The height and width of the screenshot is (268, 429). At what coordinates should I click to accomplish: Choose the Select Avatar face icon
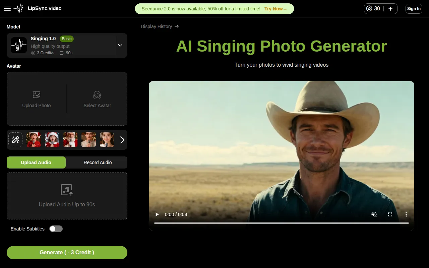pyautogui.click(x=97, y=95)
